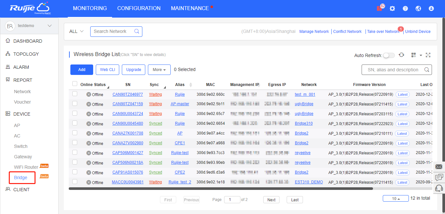
Task: Open the headset support icon
Action: 439,188
